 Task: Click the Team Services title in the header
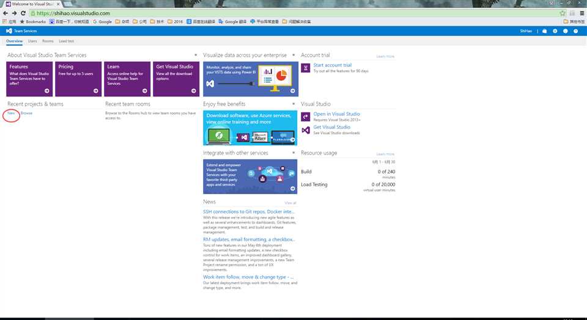[x=26, y=31]
